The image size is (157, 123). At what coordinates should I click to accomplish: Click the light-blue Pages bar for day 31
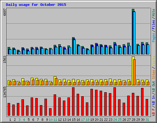[x=148, y=50]
